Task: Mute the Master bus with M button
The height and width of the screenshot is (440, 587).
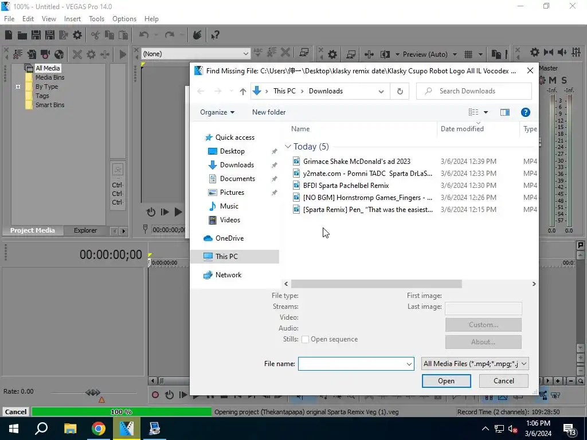Action: point(553,80)
